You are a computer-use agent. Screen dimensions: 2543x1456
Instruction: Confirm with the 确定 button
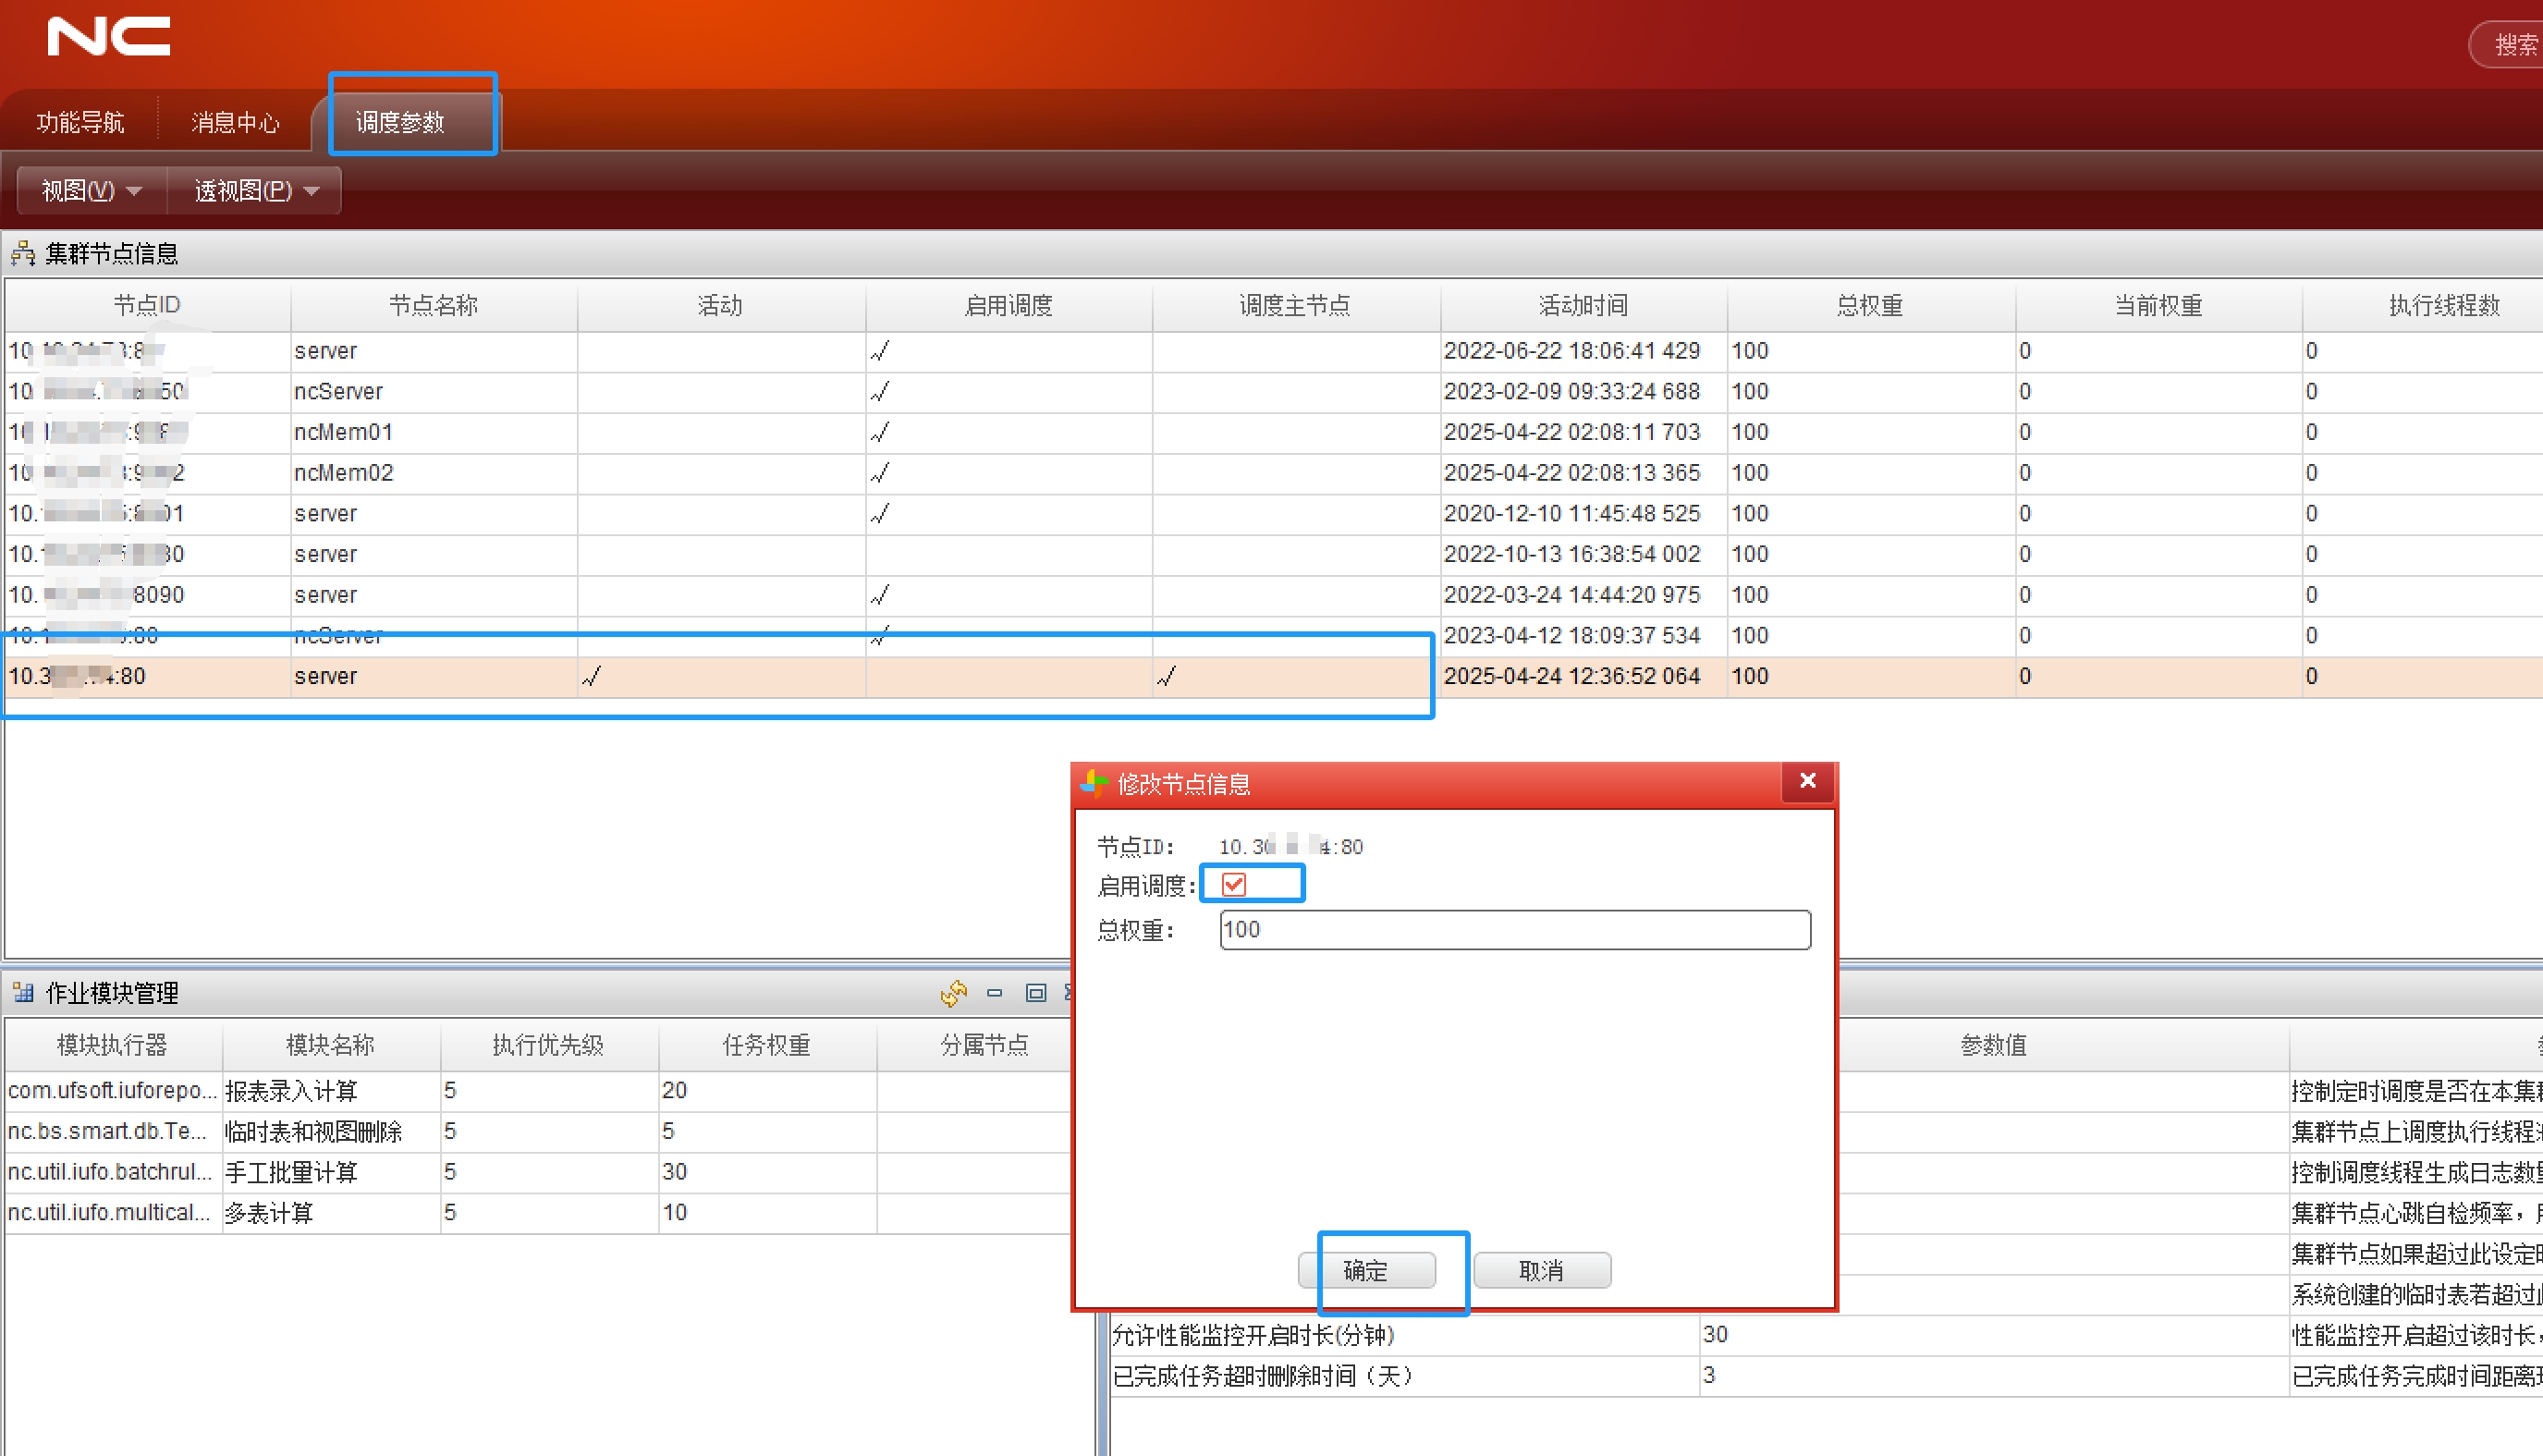(1365, 1270)
